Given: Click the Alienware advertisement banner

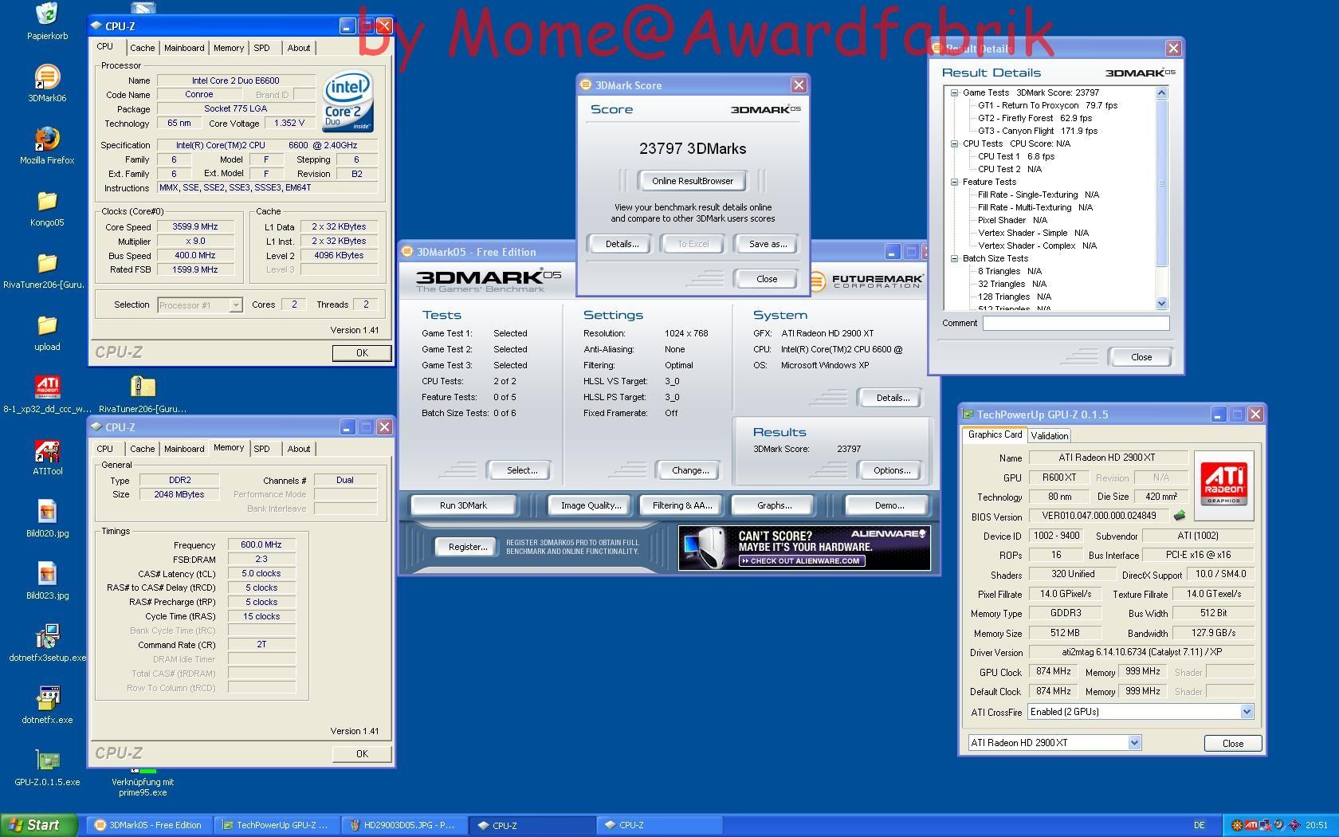Looking at the screenshot, I should (804, 548).
